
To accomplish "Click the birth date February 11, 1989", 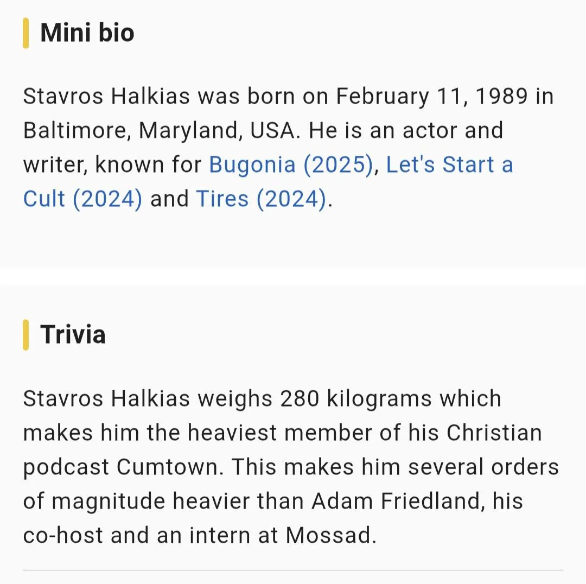I will point(431,97).
